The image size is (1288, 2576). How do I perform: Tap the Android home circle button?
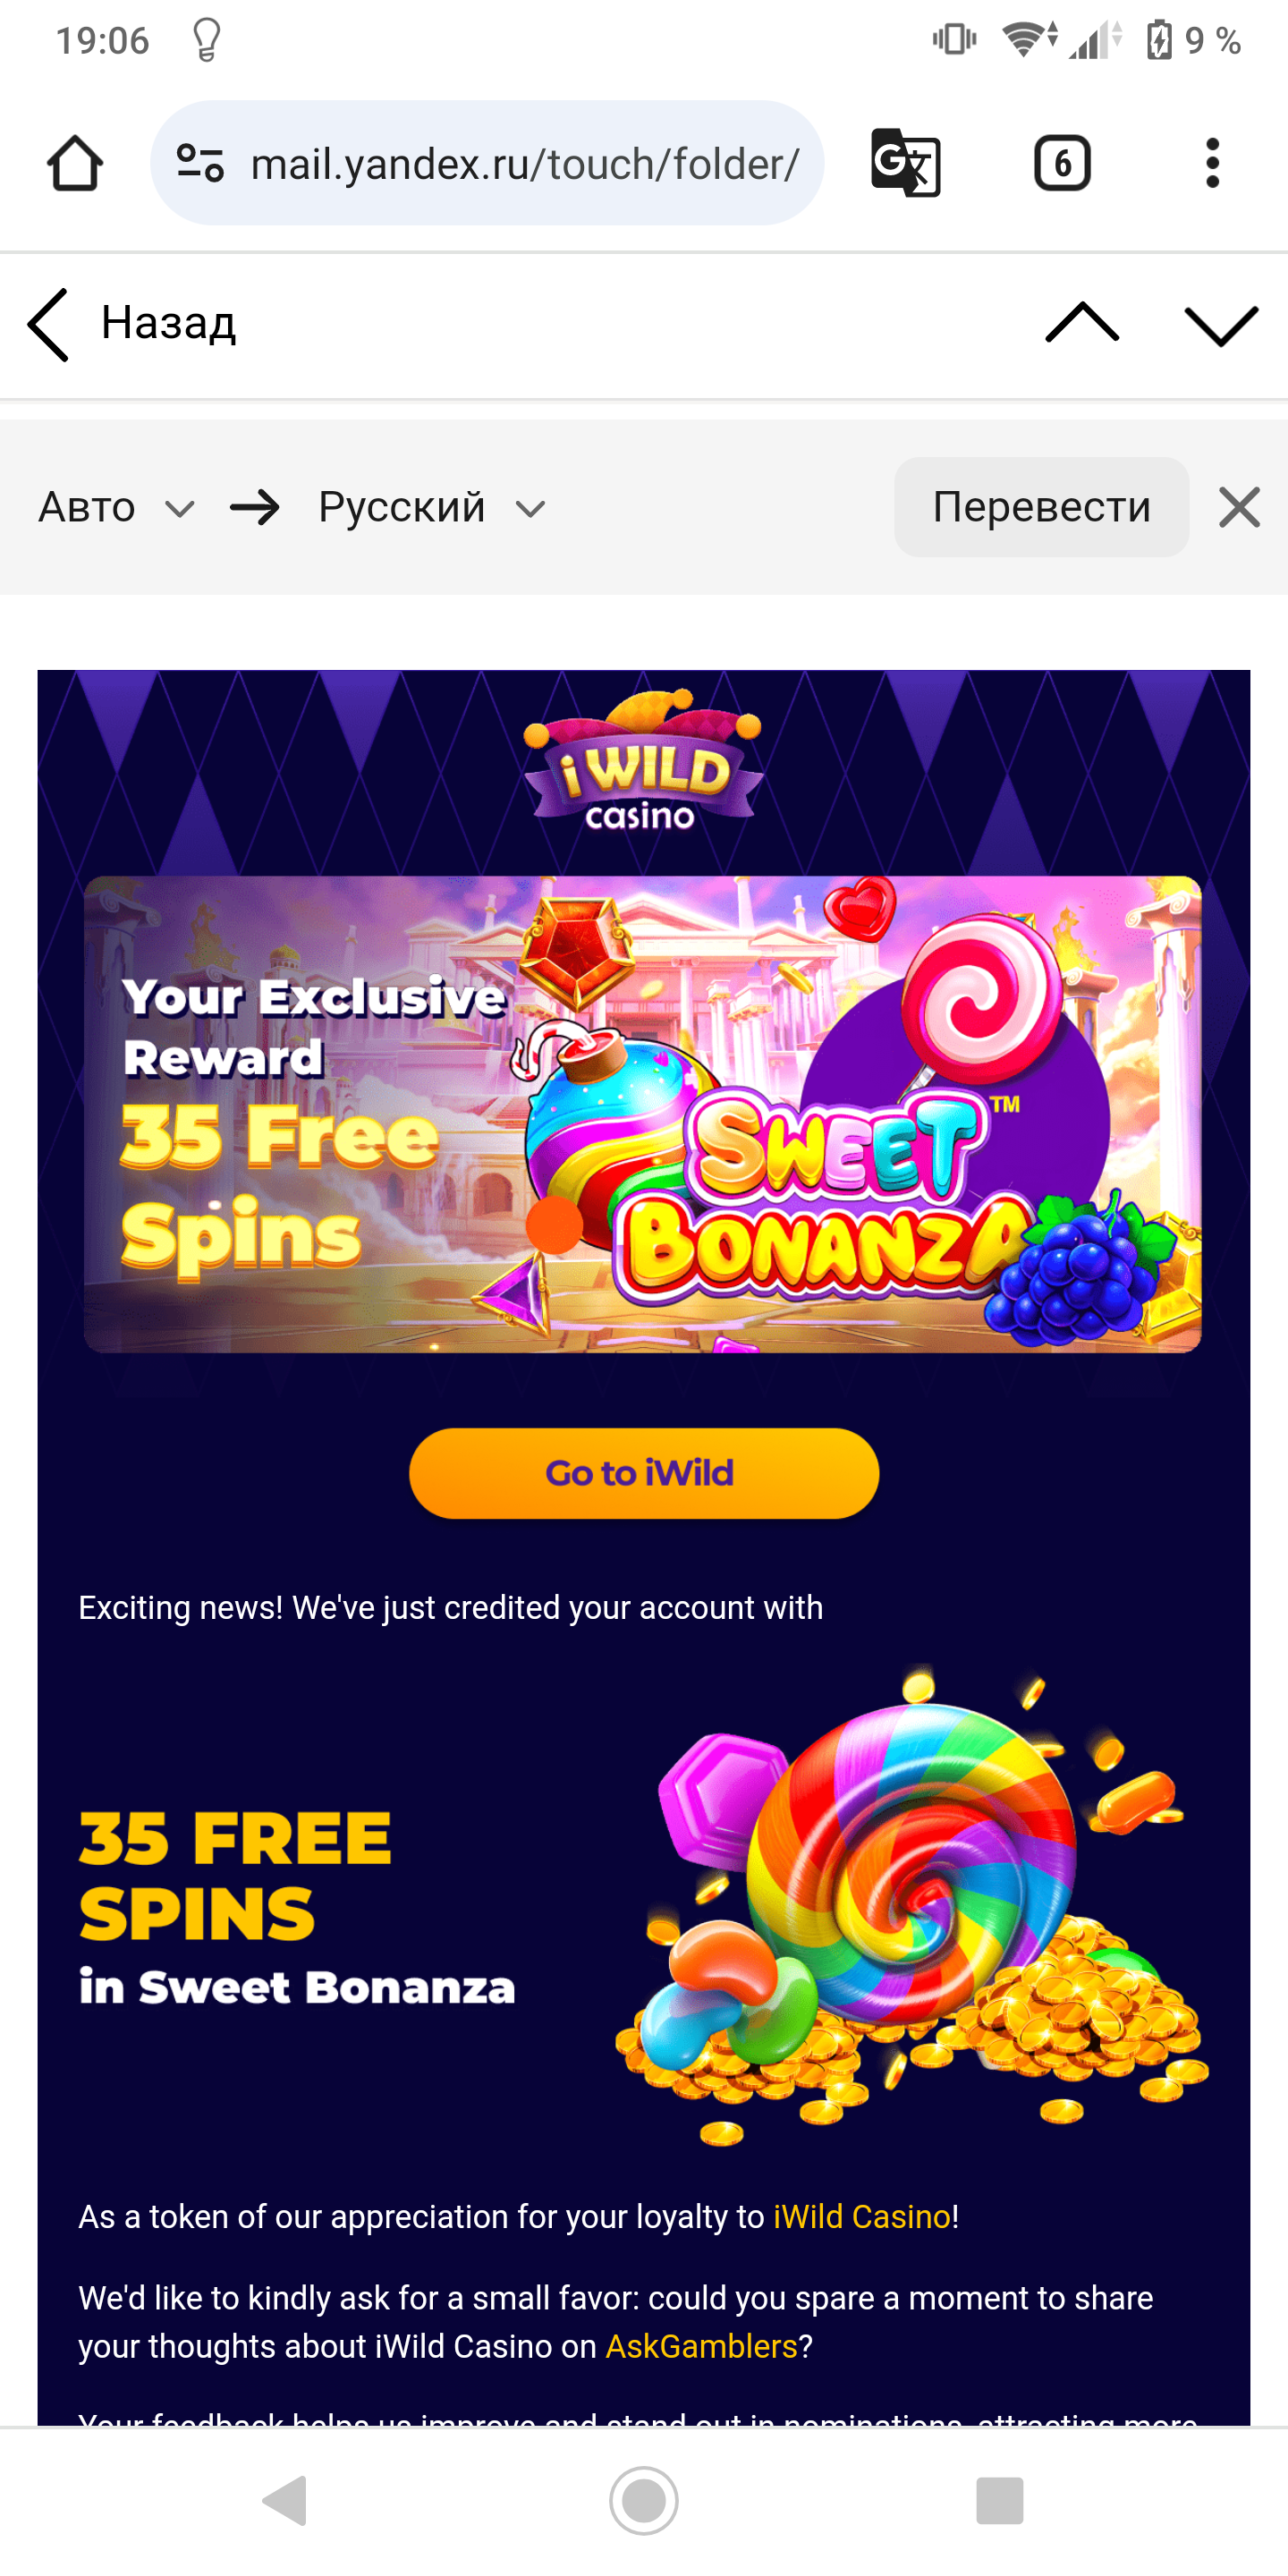coord(644,2502)
